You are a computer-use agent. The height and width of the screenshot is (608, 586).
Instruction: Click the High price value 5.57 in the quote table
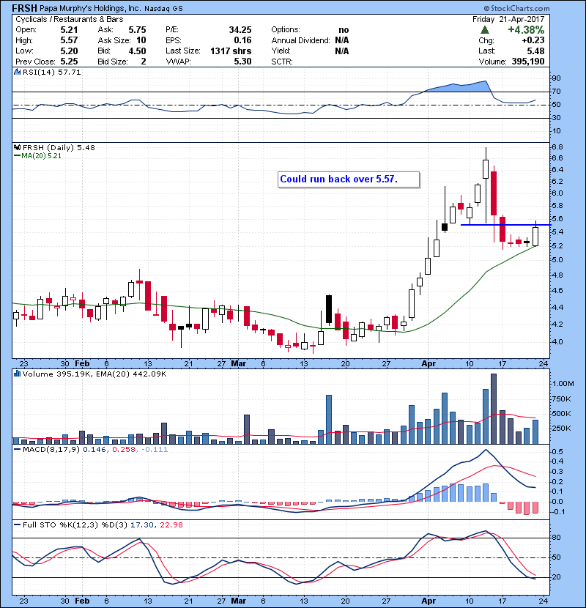69,40
